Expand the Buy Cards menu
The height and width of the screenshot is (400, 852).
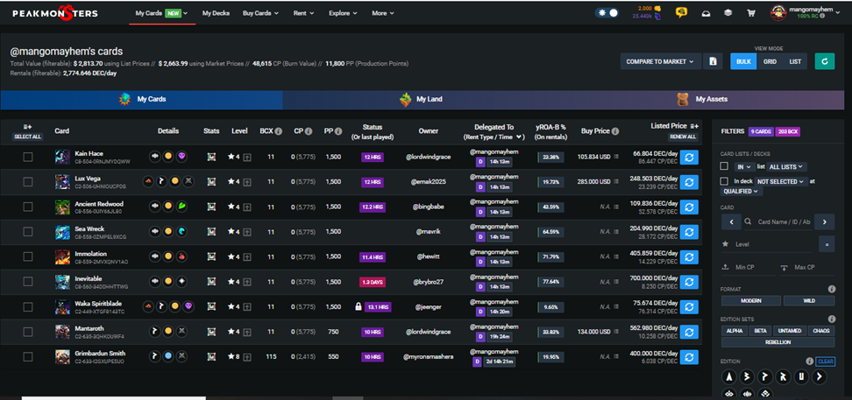tap(260, 13)
